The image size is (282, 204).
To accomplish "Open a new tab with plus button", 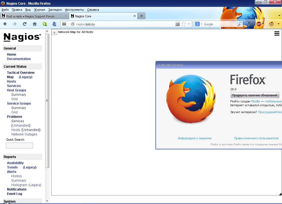I will (x=141, y=16).
